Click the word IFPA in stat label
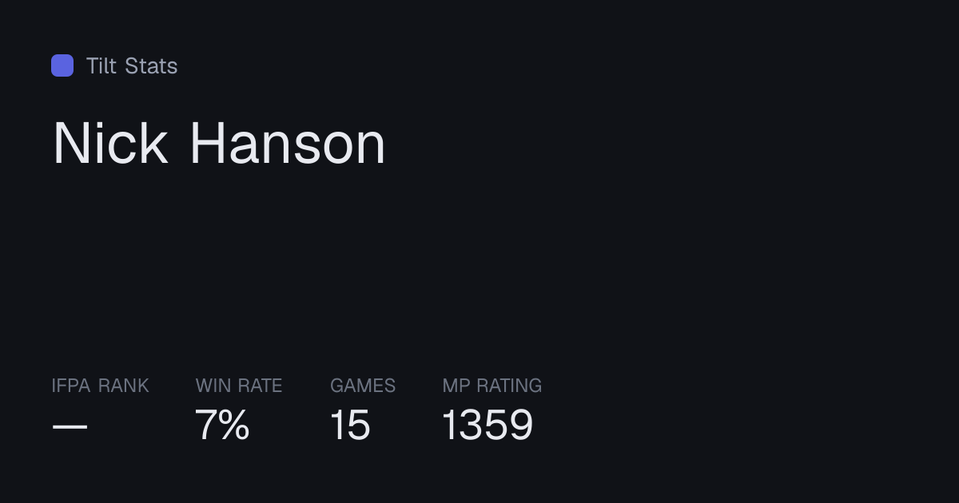 click(x=71, y=386)
